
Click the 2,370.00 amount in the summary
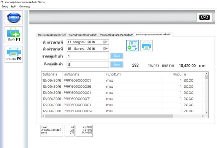[88, 127]
